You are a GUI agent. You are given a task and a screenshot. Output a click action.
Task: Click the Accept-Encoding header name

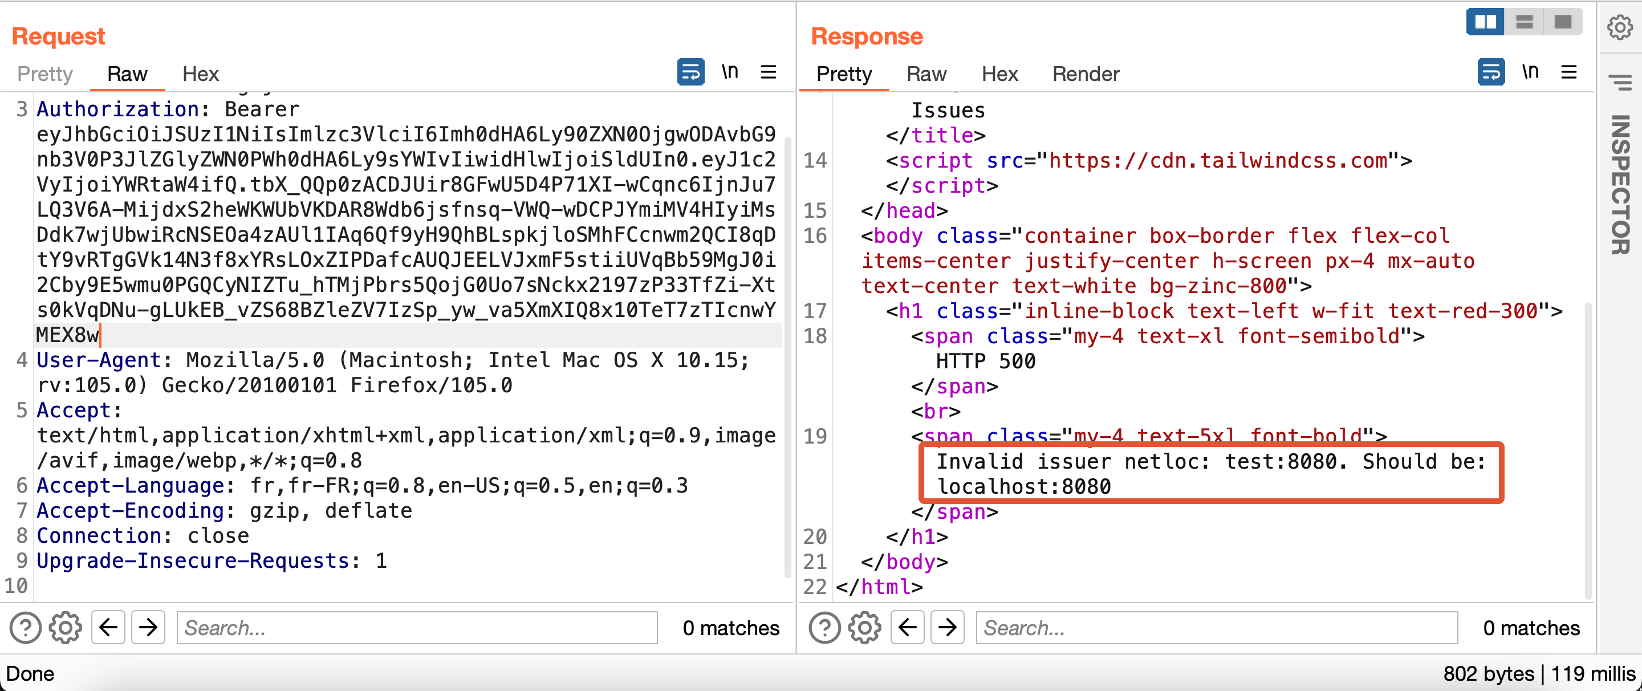[x=131, y=511]
